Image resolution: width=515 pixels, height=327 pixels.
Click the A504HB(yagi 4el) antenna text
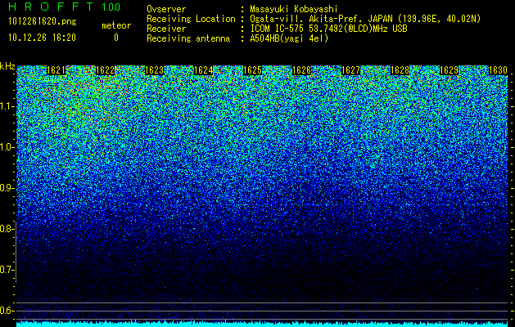[289, 38]
